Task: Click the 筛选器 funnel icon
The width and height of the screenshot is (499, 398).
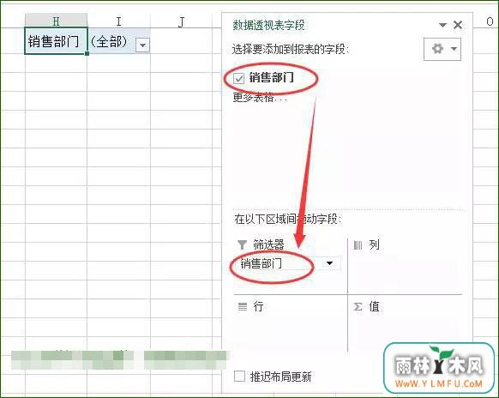Action: click(x=242, y=244)
